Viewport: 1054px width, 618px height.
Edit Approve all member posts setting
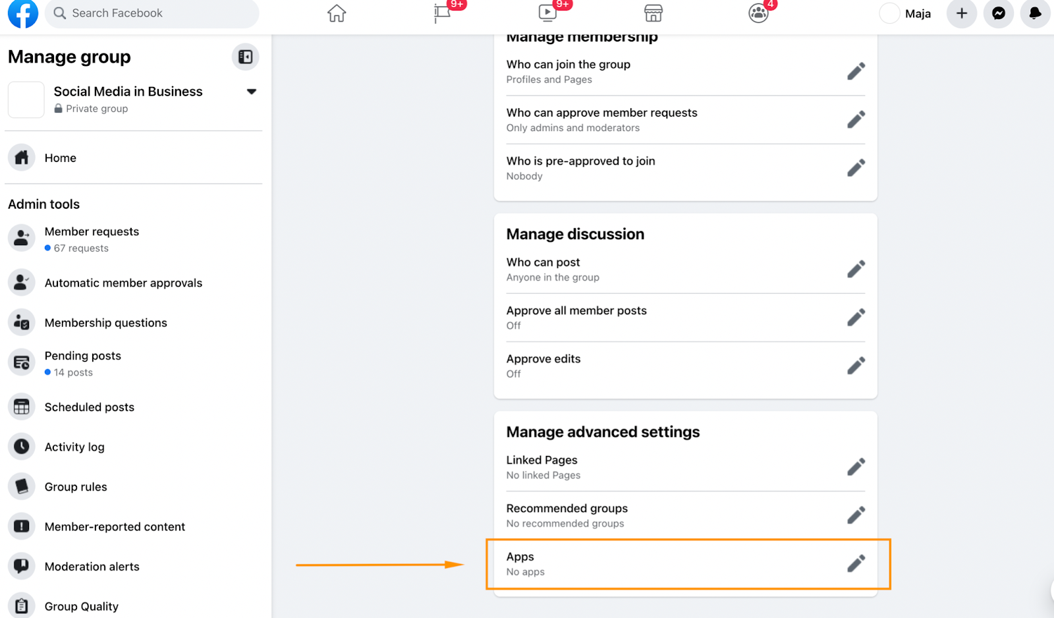[856, 318]
